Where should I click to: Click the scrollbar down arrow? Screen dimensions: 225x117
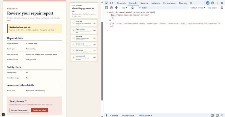point(102,116)
